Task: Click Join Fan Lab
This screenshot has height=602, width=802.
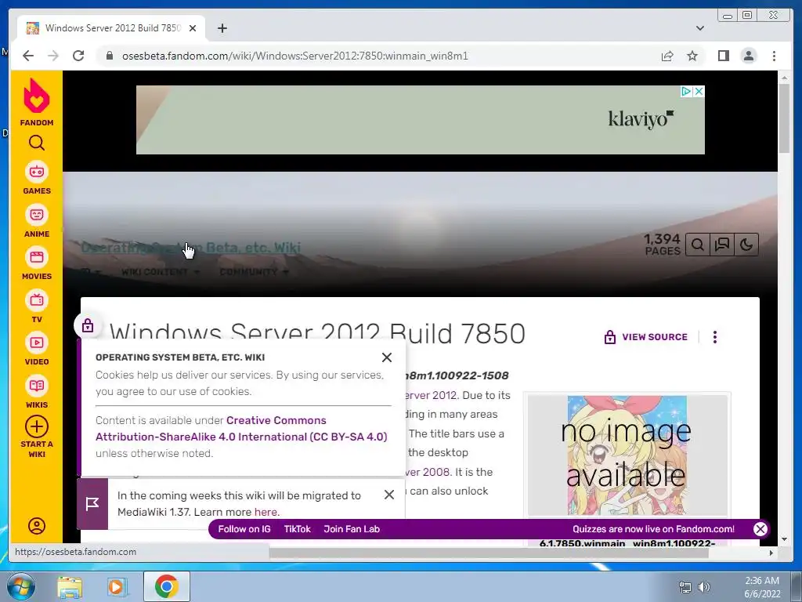Action: click(x=352, y=529)
